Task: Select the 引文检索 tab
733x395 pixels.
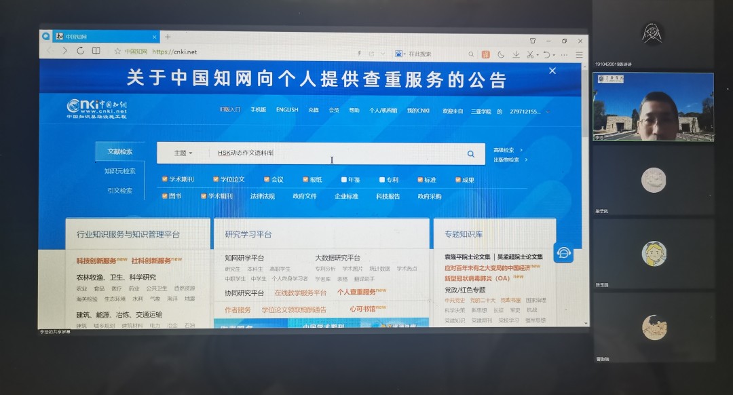Action: click(119, 191)
